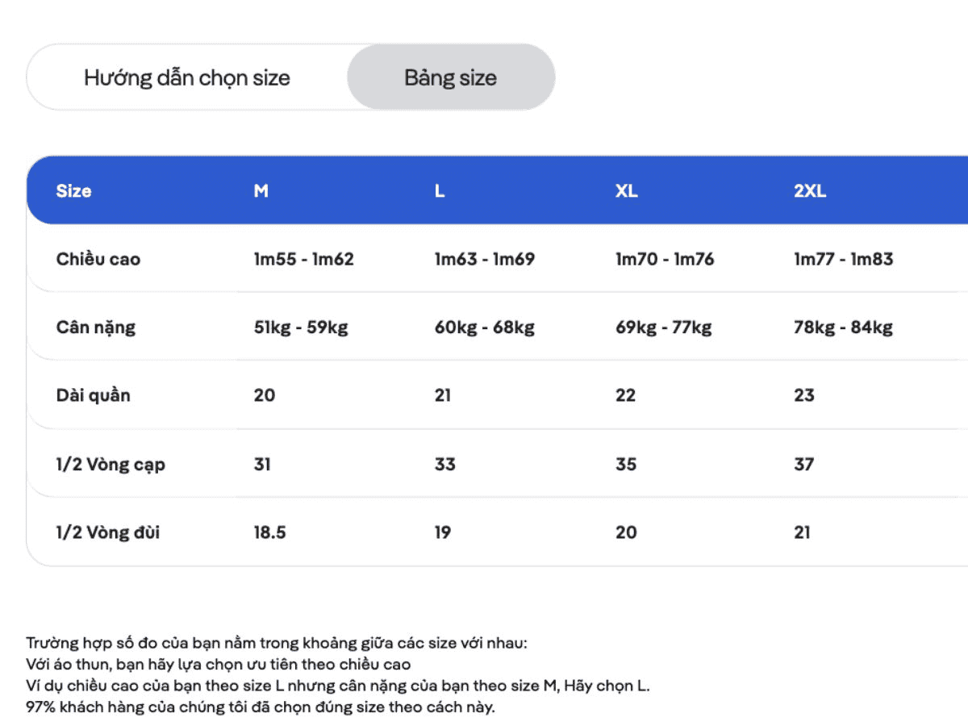
Task: Select the "Cân nặng" row label
Action: (x=96, y=328)
